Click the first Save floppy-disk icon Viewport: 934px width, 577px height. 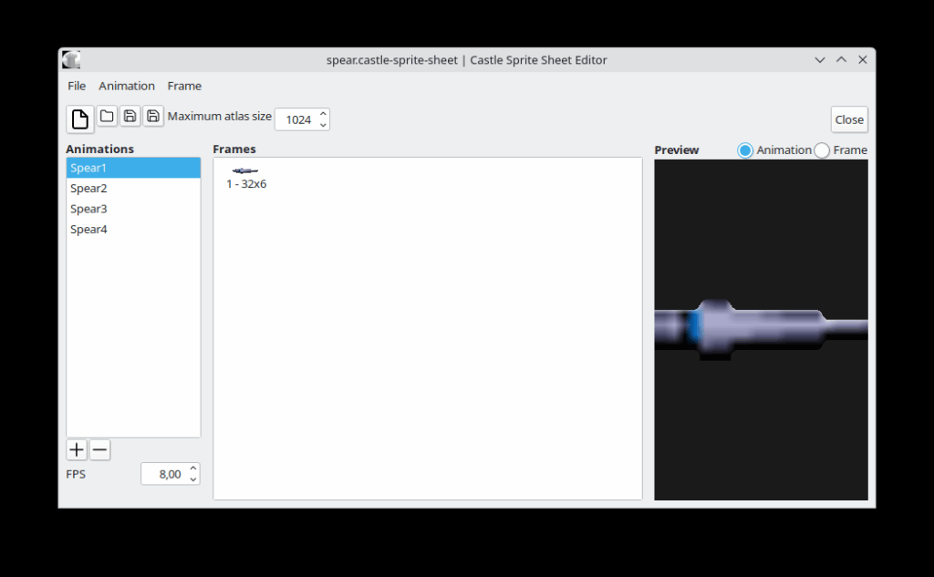(x=130, y=117)
